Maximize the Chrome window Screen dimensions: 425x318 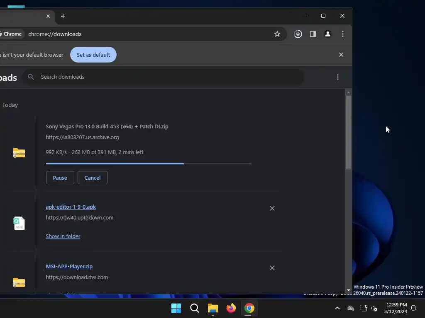point(323,16)
